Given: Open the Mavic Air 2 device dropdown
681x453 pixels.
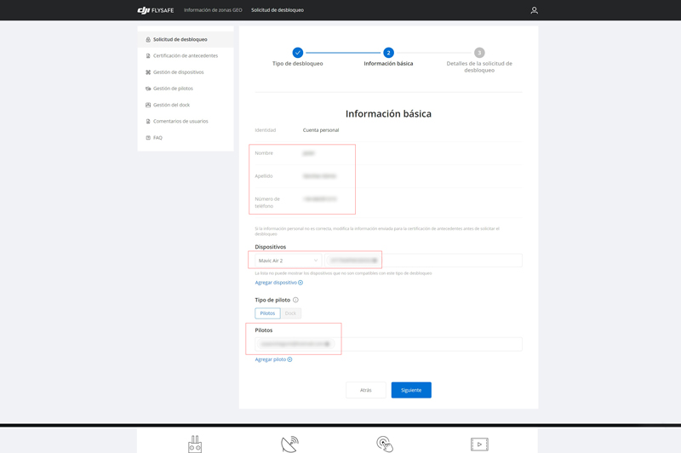Looking at the screenshot, I should (x=288, y=261).
